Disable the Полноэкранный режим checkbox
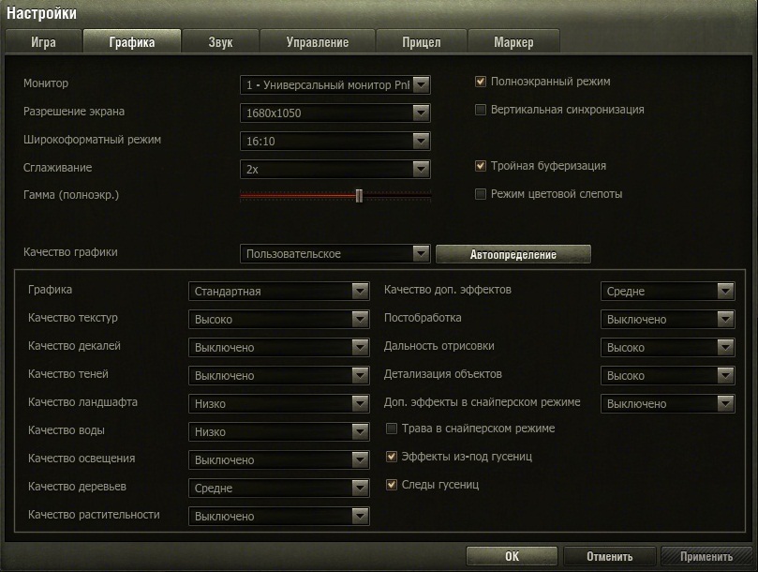The height and width of the screenshot is (572, 758). pyautogui.click(x=482, y=82)
